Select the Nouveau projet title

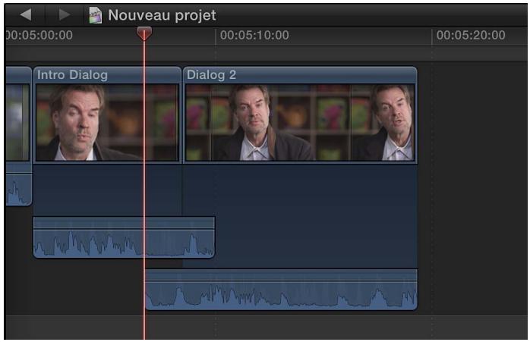coord(162,15)
